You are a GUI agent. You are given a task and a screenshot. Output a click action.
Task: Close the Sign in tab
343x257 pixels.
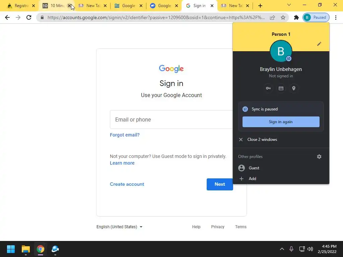212,6
